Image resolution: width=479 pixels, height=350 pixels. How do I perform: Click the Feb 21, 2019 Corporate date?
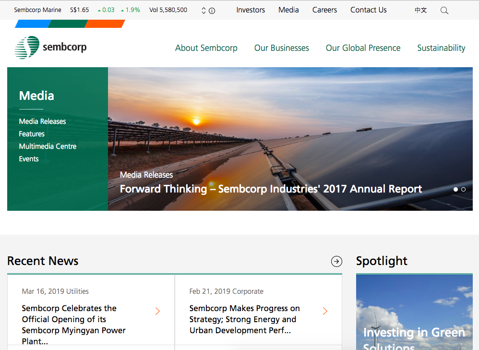(227, 291)
